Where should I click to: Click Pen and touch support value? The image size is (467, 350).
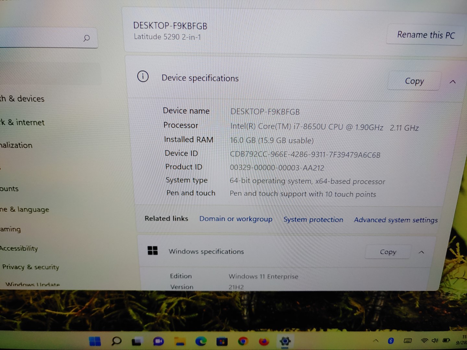303,194
